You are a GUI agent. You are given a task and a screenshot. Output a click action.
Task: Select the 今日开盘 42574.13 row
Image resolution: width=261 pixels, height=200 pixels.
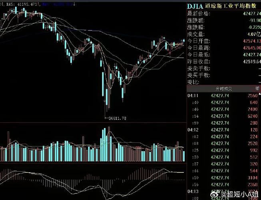point(224,41)
